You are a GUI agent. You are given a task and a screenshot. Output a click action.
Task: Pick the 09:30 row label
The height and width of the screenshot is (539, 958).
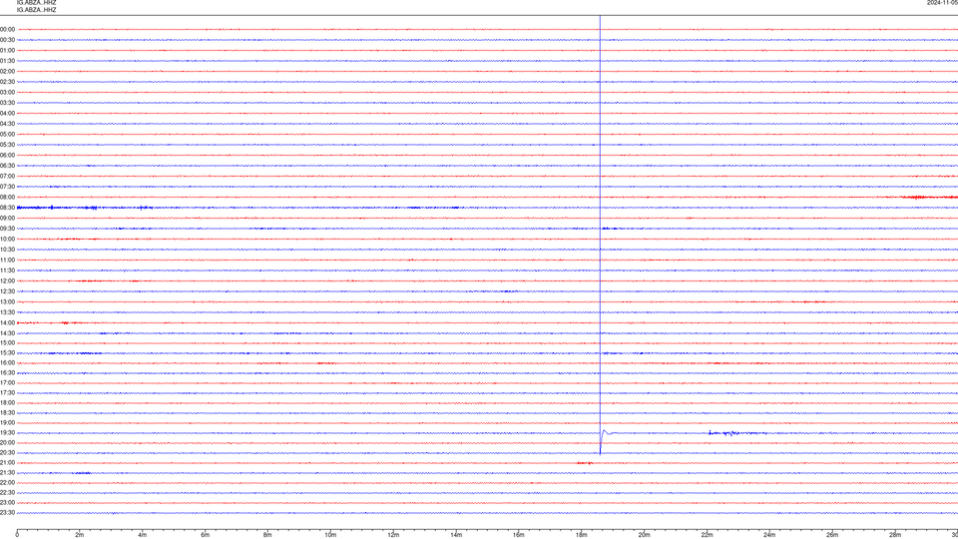[7, 229]
